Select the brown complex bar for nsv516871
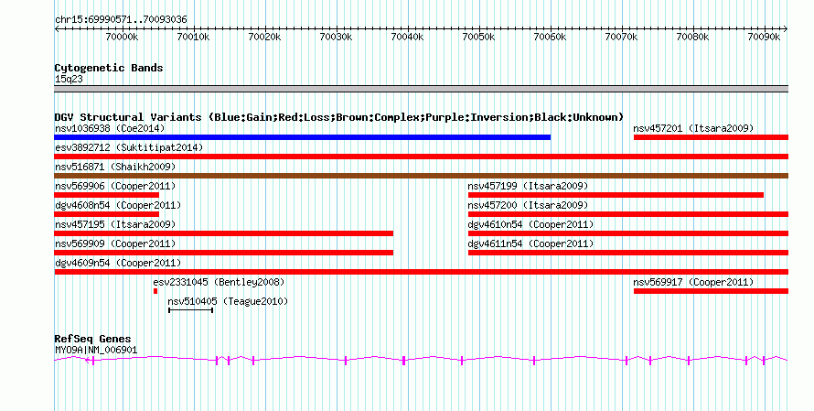 (421, 176)
